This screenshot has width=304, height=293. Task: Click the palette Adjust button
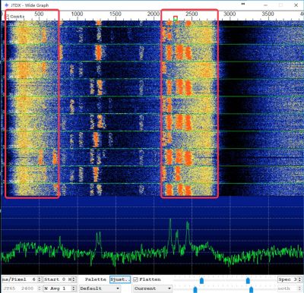coord(120,279)
